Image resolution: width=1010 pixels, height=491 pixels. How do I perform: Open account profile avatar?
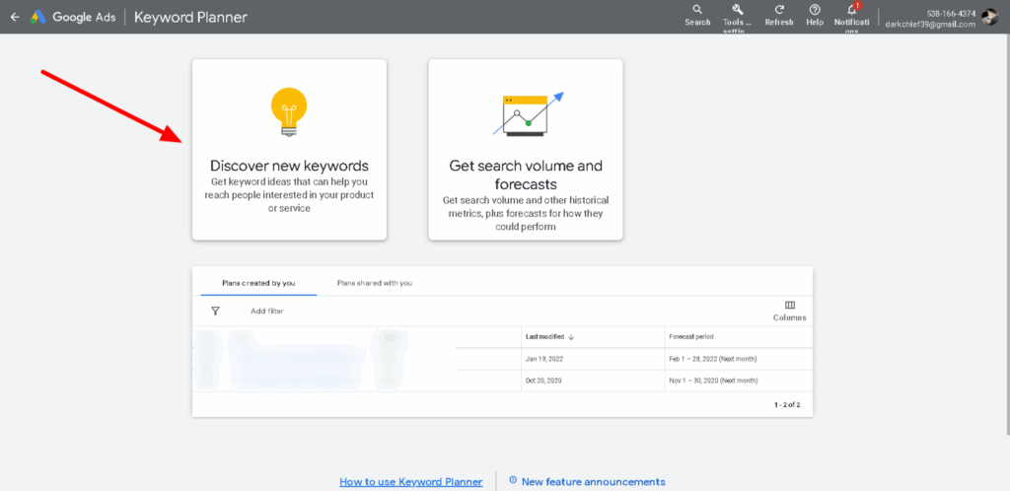click(990, 18)
